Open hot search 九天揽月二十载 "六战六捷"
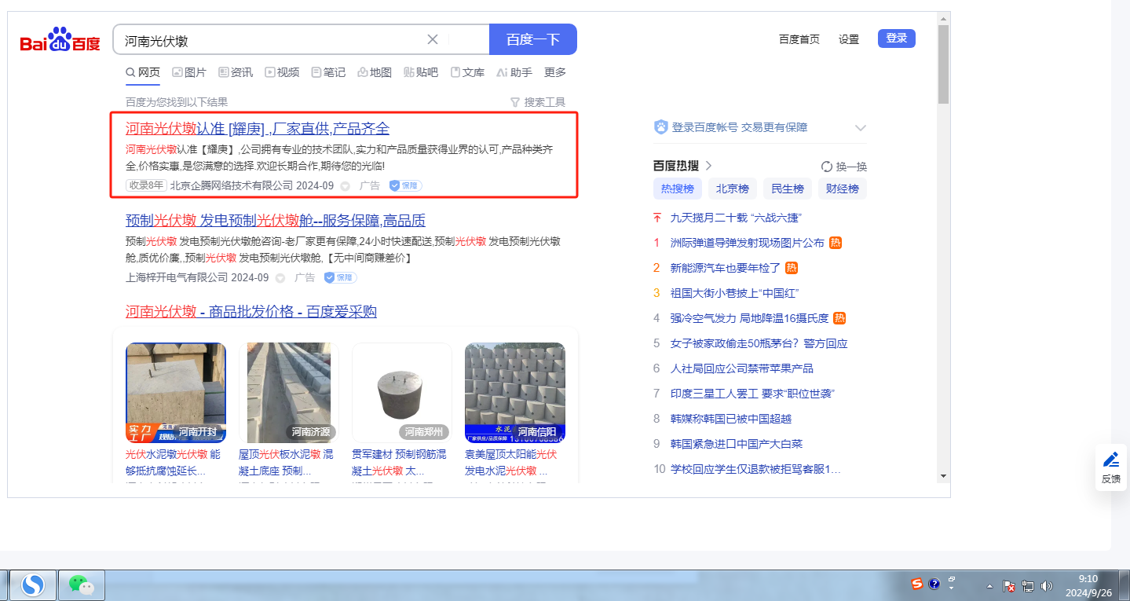Screen dimensions: 1130x601 pyautogui.click(x=736, y=218)
